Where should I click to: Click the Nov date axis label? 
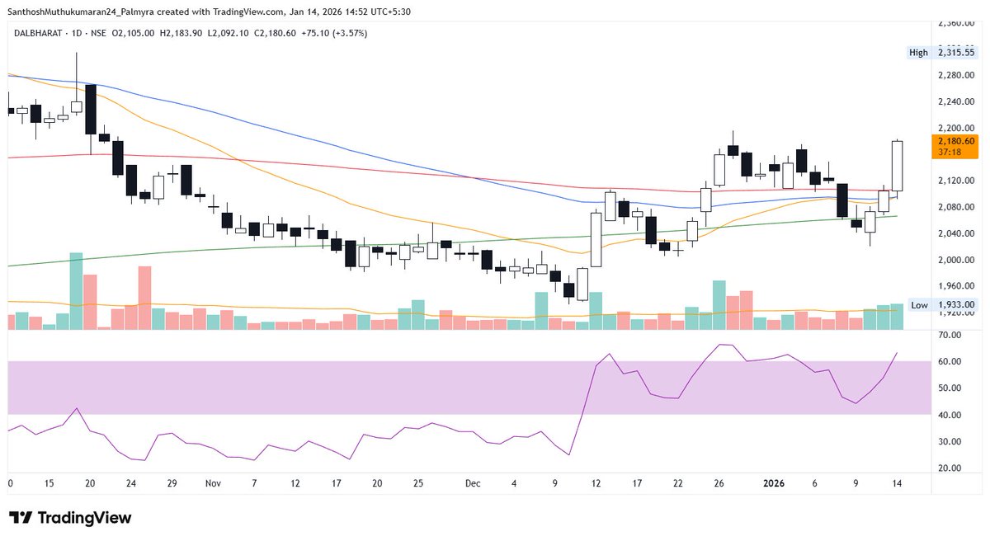[214, 485]
